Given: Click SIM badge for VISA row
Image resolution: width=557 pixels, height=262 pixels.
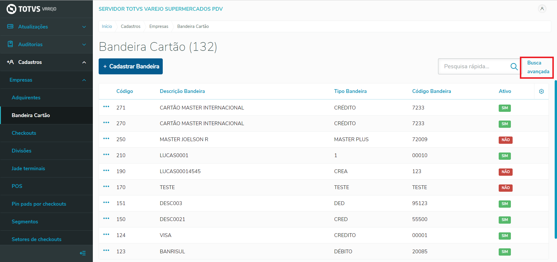Looking at the screenshot, I should [505, 236].
